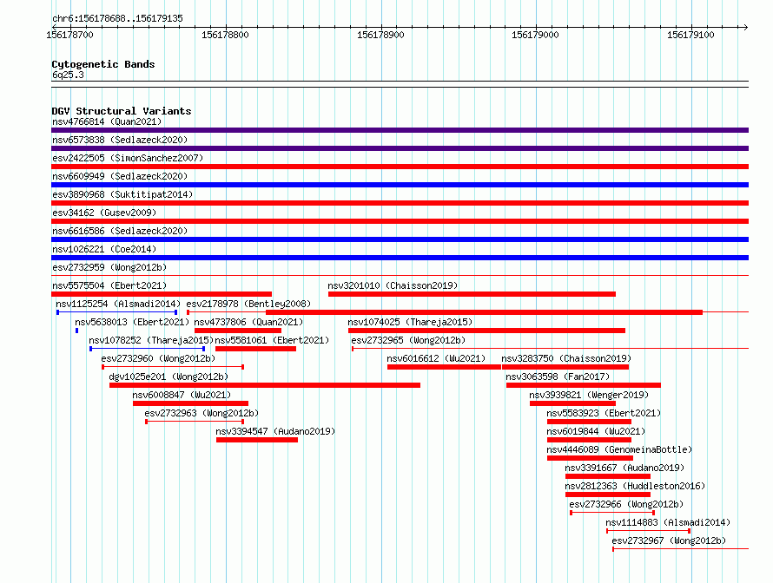
Task: Select nsv3939821 (Wenger2019) label
Action: pyautogui.click(x=589, y=395)
